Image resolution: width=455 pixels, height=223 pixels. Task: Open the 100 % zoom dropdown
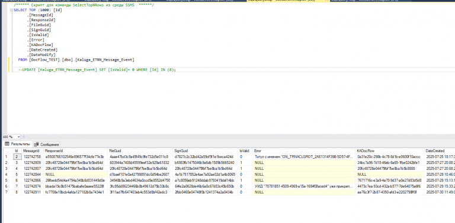click(19, 137)
